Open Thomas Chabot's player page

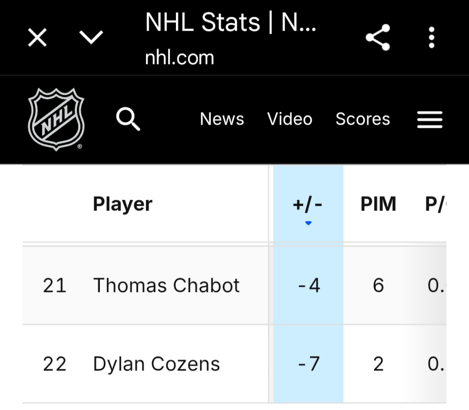(166, 286)
